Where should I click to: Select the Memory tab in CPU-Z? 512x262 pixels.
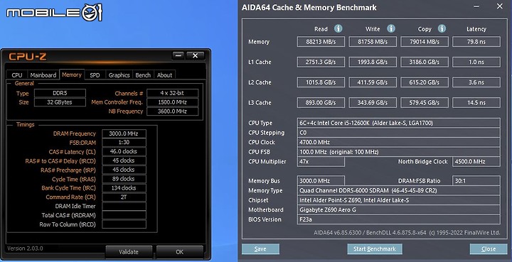click(72, 75)
